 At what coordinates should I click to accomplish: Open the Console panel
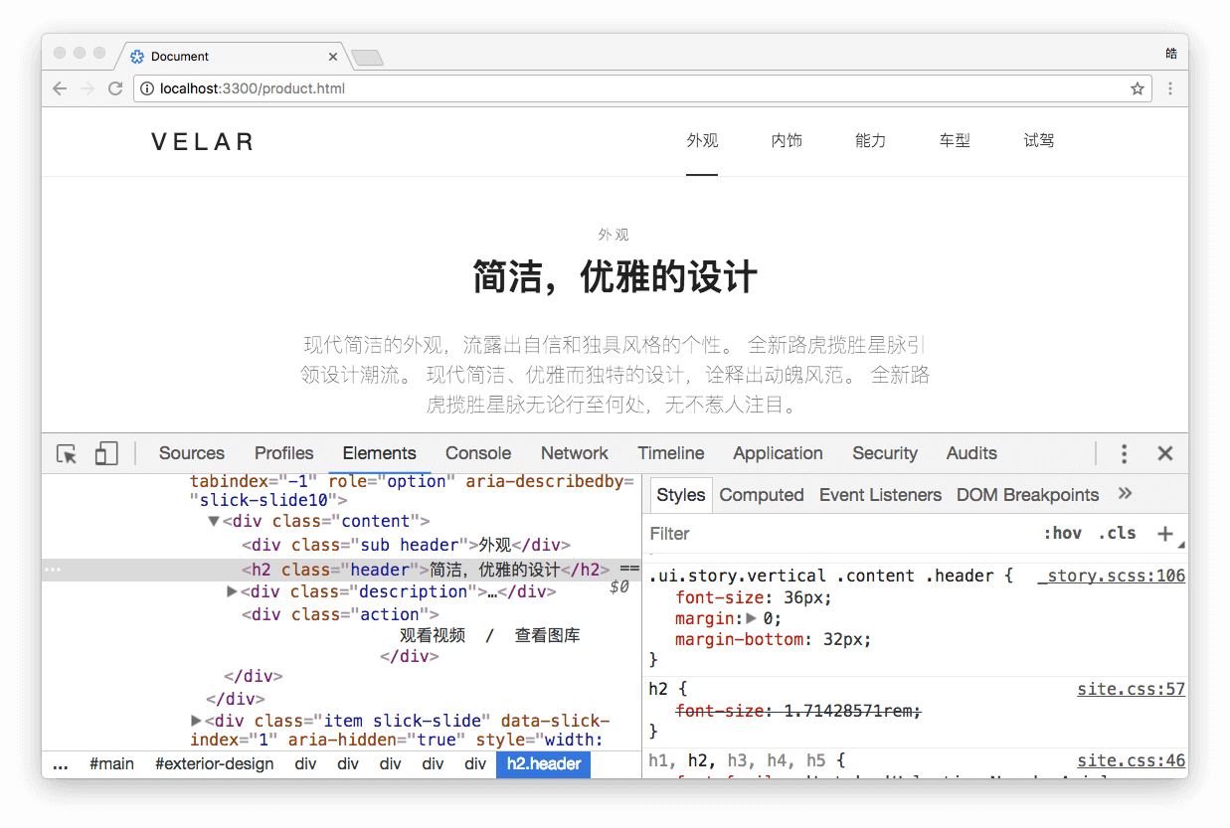click(x=478, y=453)
